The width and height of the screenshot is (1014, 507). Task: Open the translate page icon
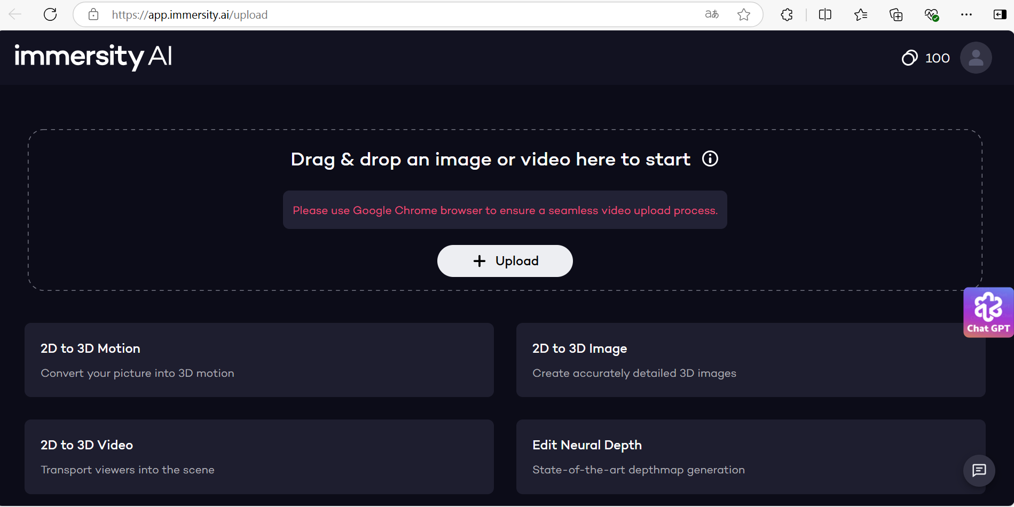click(712, 14)
